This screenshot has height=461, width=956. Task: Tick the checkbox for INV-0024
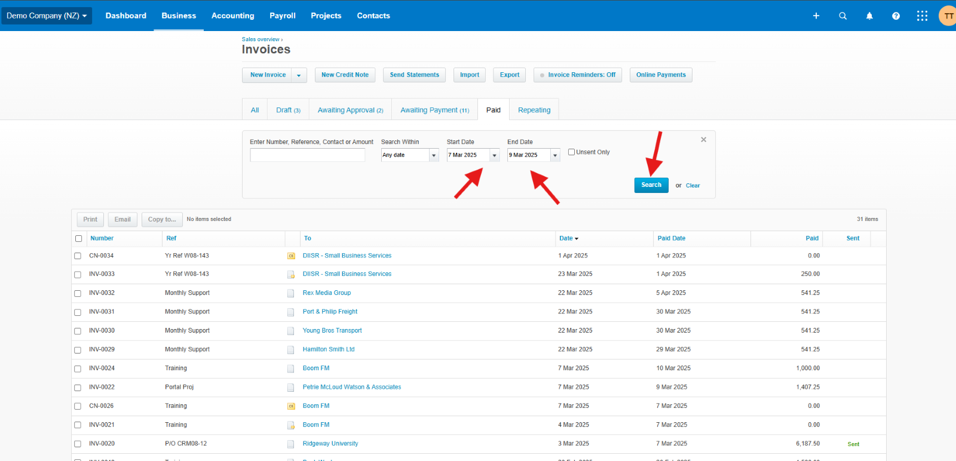tap(78, 369)
